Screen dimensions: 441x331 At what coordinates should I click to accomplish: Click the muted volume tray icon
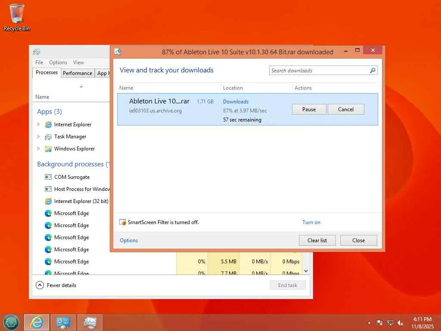pyautogui.click(x=400, y=323)
